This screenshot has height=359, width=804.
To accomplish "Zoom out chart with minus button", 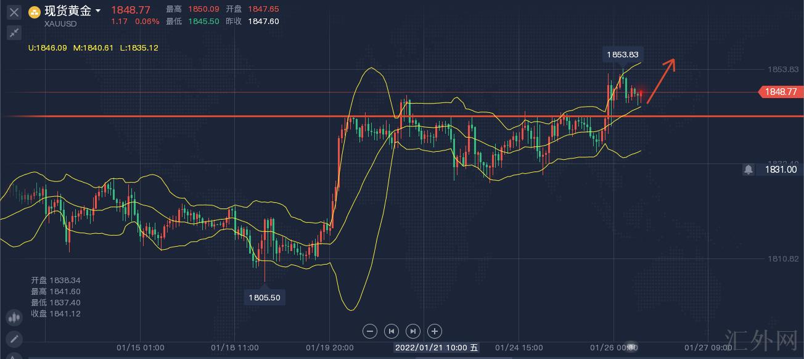I will point(370,331).
